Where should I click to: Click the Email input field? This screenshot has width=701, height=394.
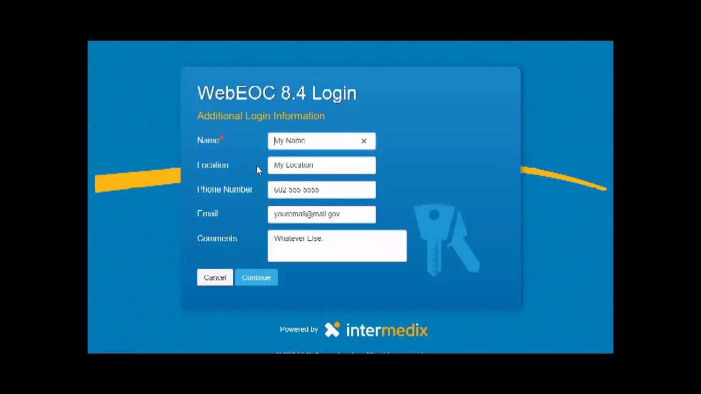pyautogui.click(x=321, y=215)
